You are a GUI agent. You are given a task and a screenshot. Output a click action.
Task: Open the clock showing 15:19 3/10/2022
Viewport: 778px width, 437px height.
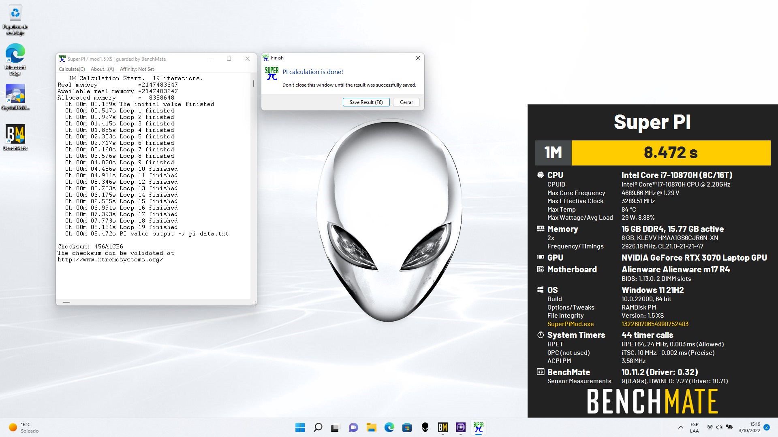point(750,427)
